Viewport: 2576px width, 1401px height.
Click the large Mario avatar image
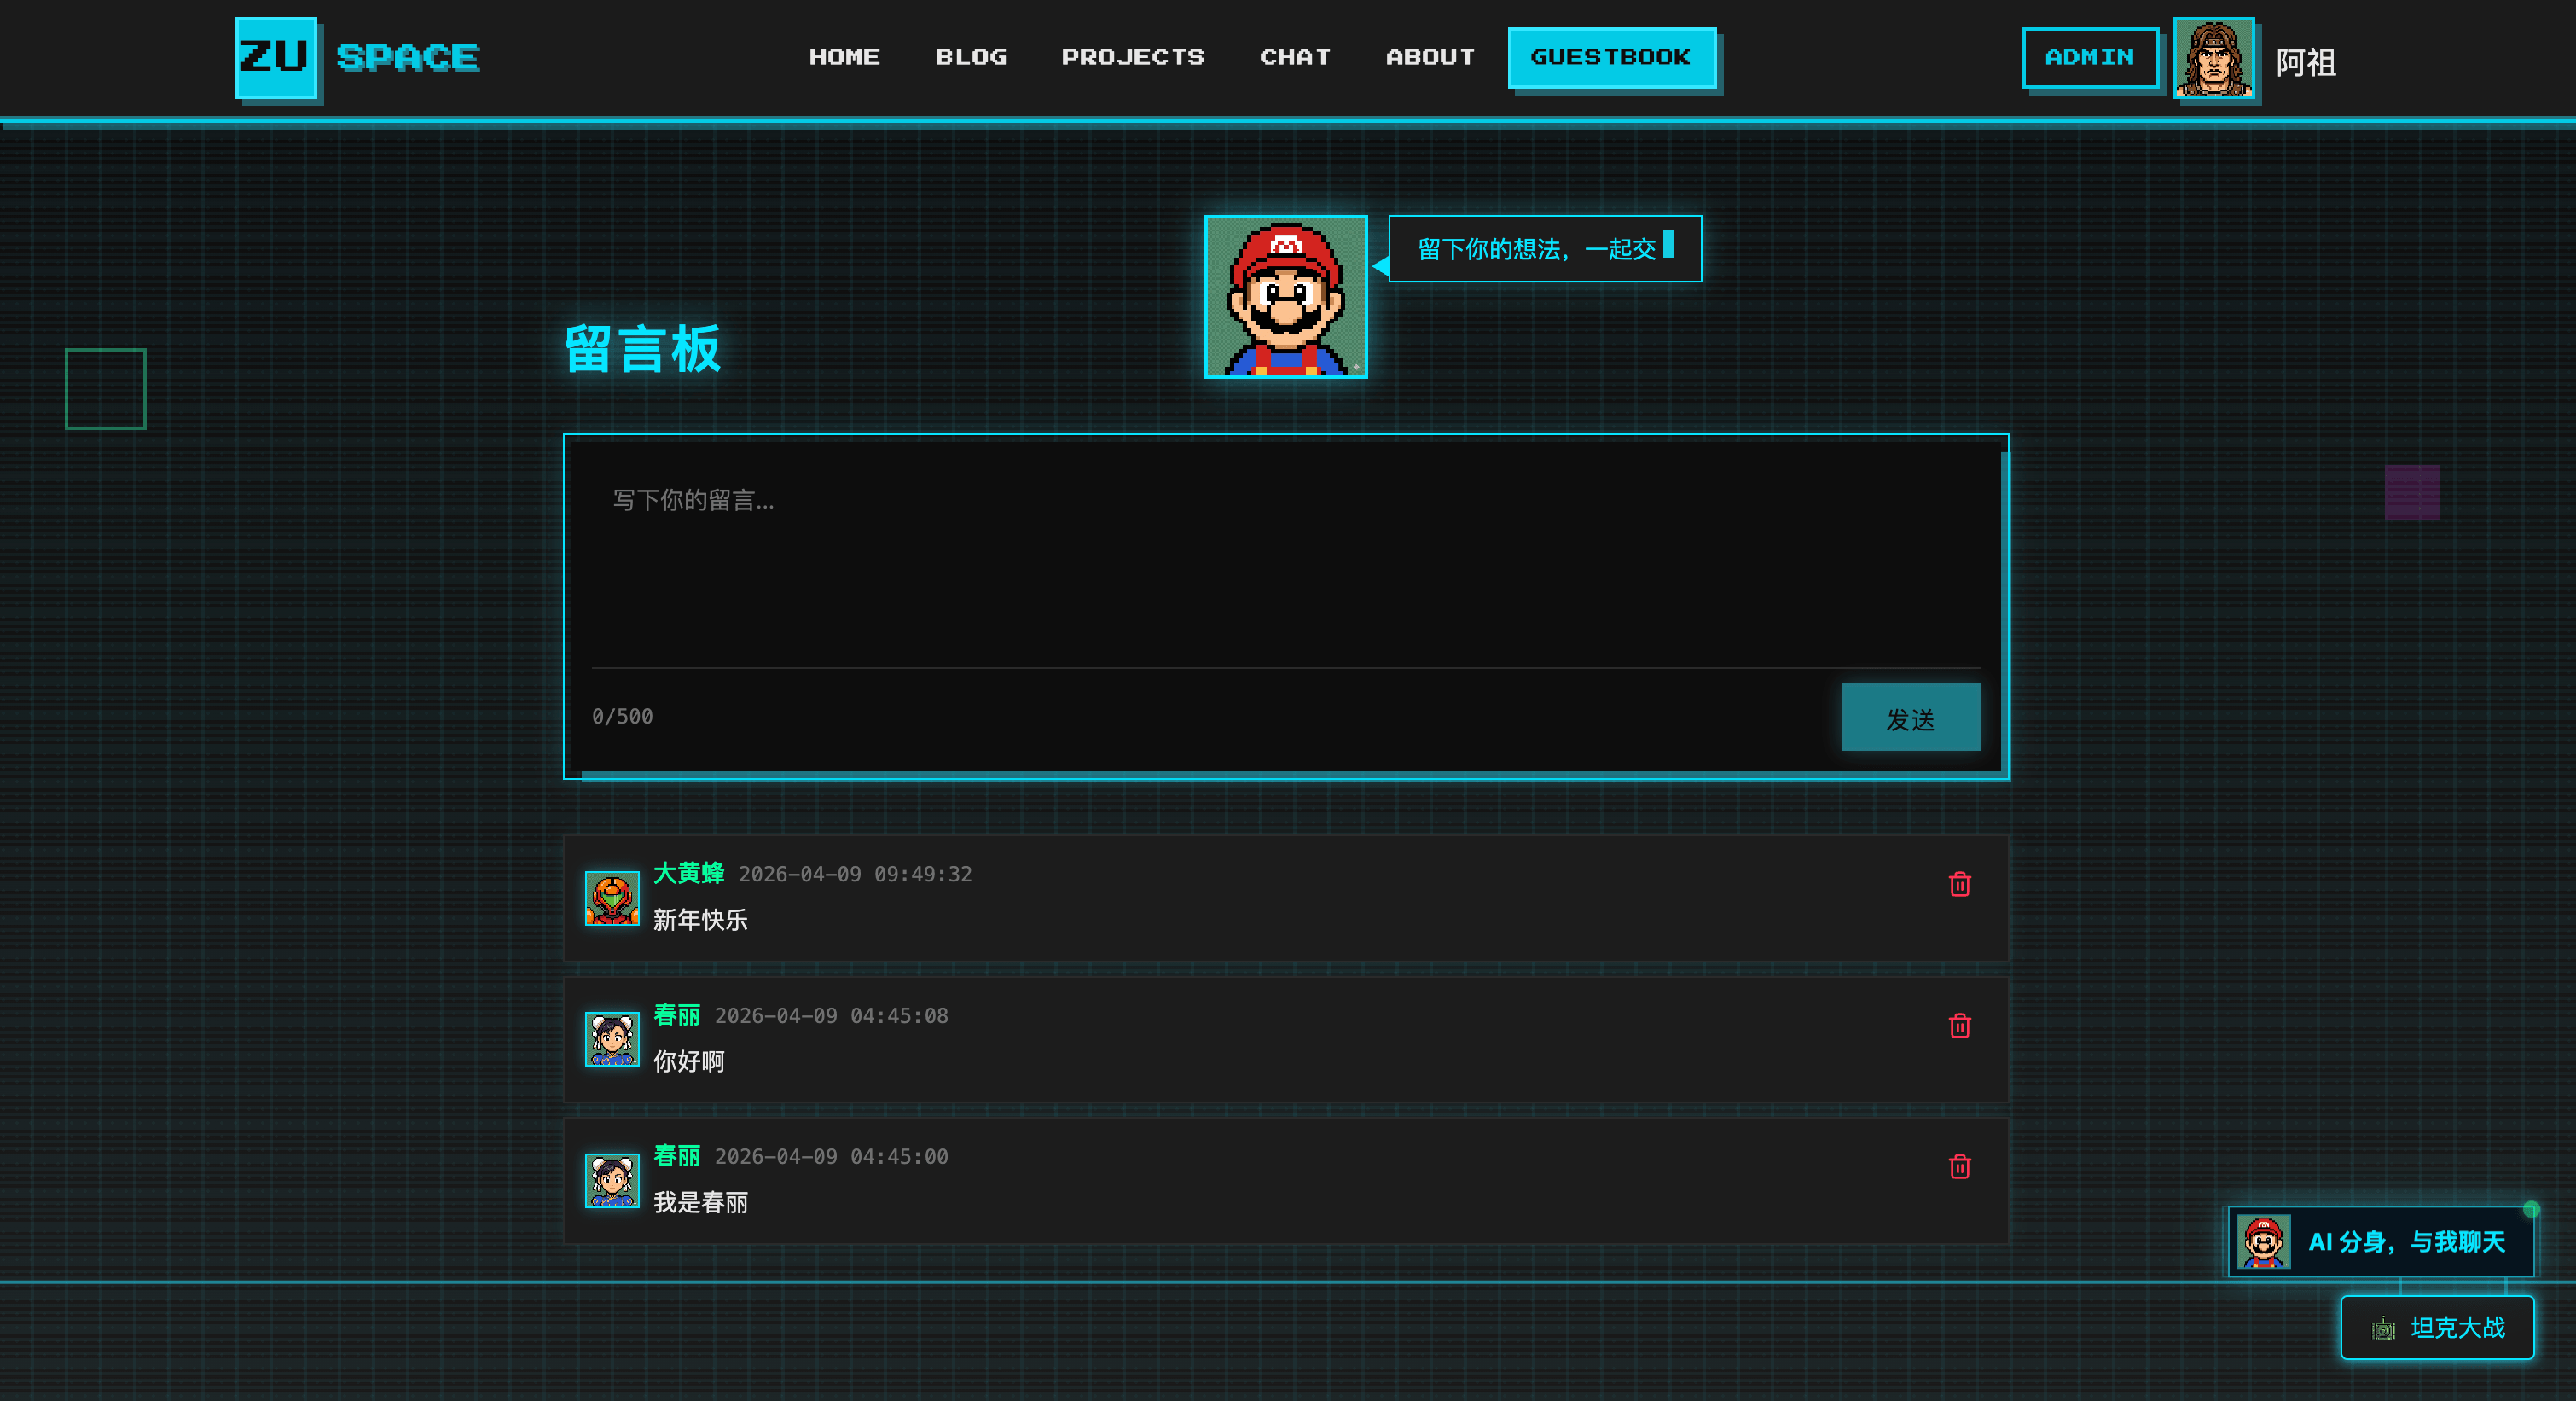click(1285, 297)
